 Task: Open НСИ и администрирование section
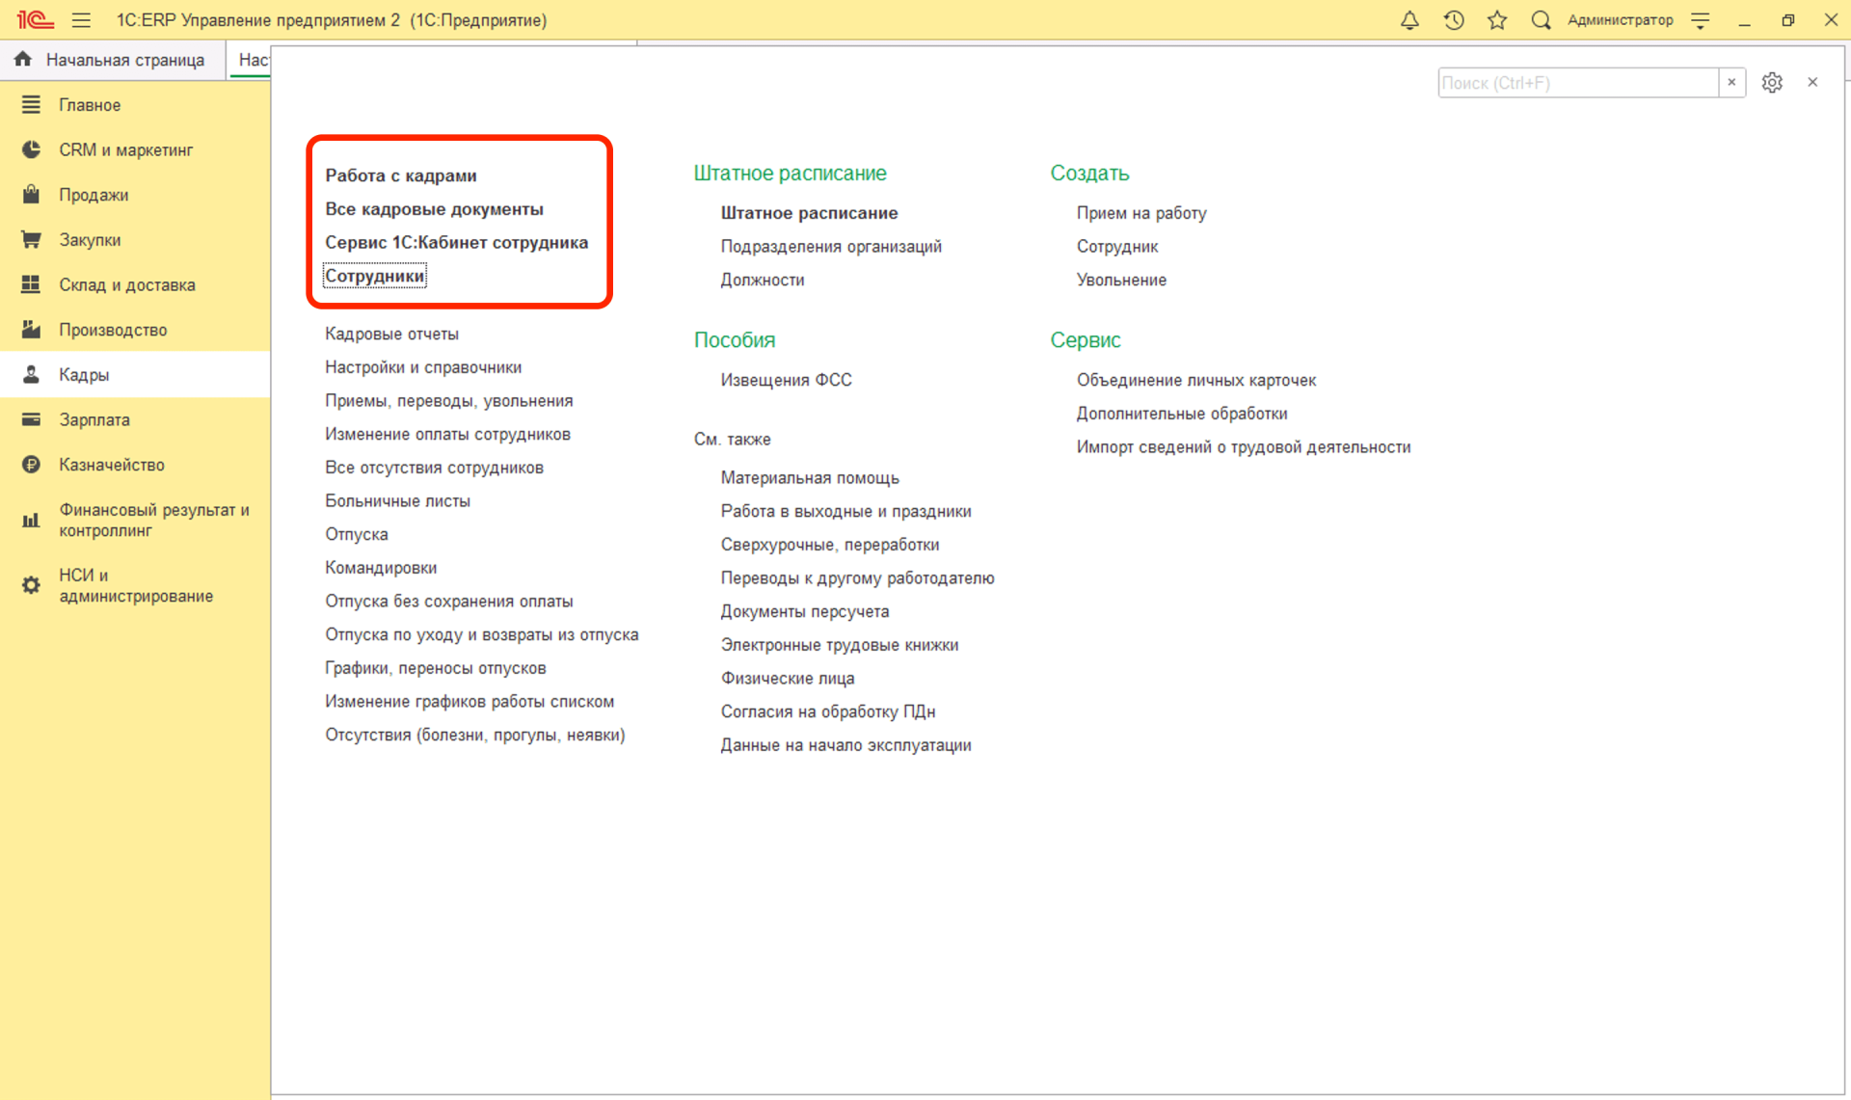click(135, 585)
